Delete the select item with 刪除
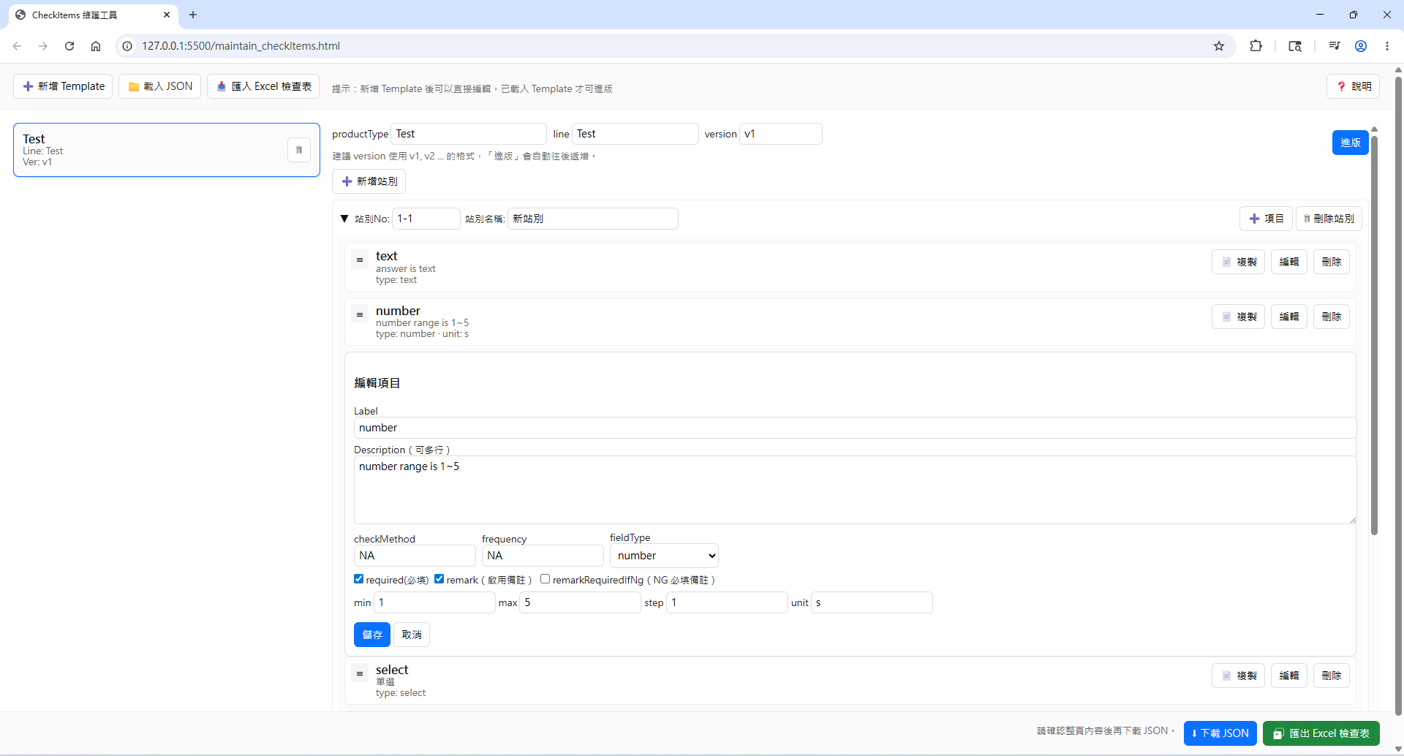This screenshot has width=1404, height=756. tap(1332, 676)
